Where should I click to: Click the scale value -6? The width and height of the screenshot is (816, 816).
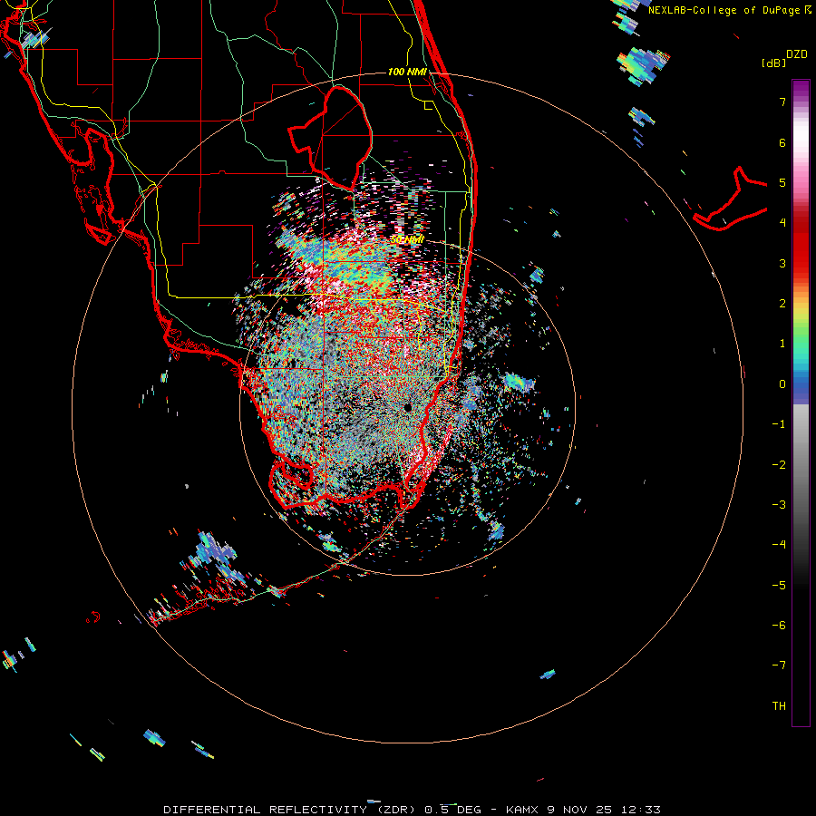coord(779,625)
